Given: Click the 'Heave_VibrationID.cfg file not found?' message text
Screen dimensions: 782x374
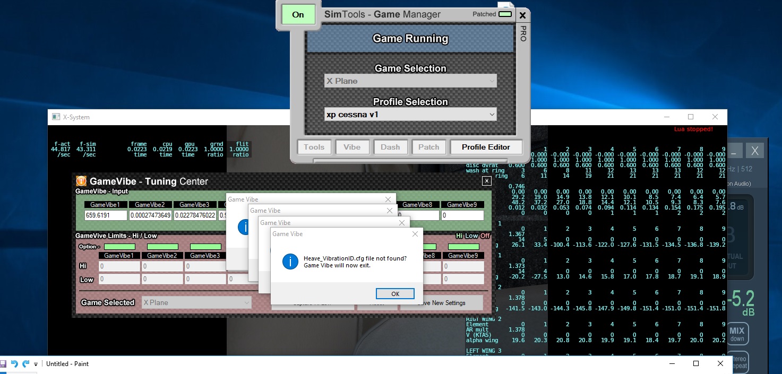Looking at the screenshot, I should coord(355,258).
